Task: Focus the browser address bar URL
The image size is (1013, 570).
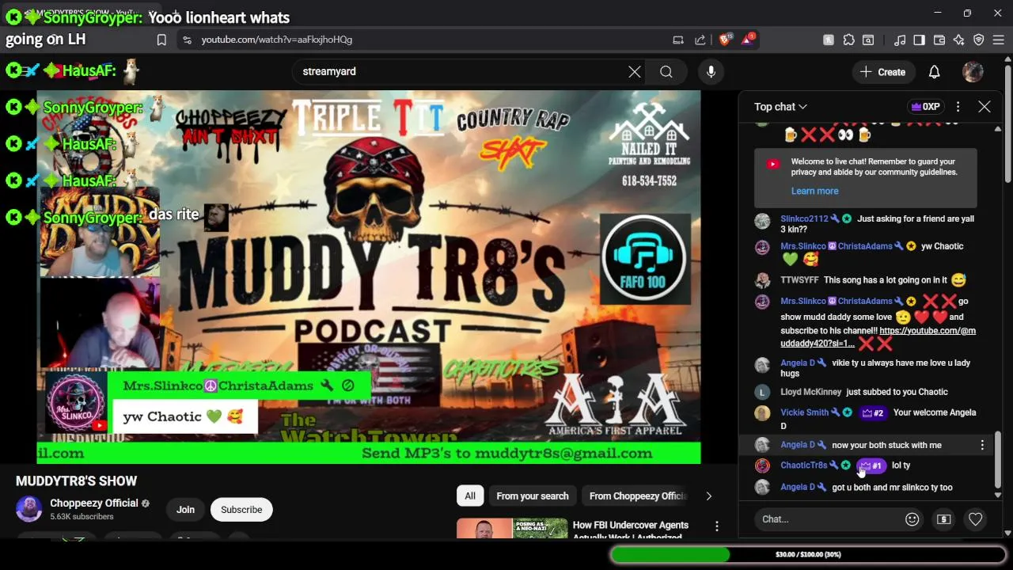Action: point(277,40)
